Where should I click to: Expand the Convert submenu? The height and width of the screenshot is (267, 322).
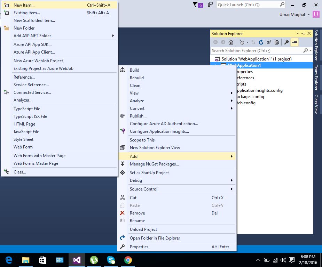177,108
